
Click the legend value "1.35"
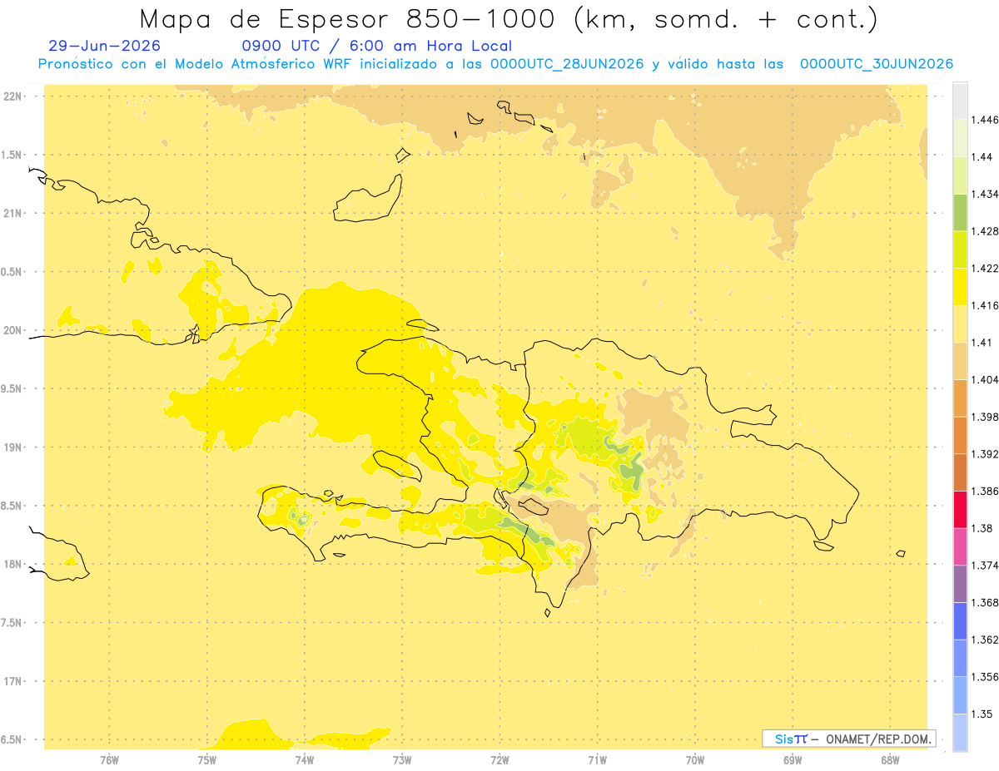click(982, 714)
